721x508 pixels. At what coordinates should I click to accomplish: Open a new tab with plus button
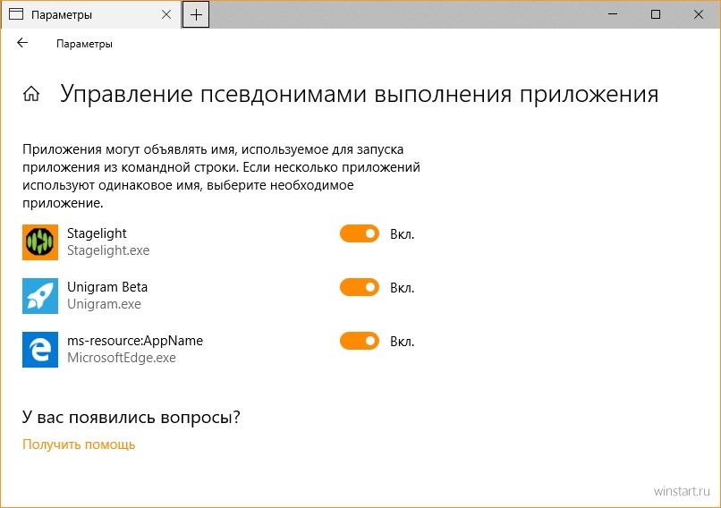196,14
